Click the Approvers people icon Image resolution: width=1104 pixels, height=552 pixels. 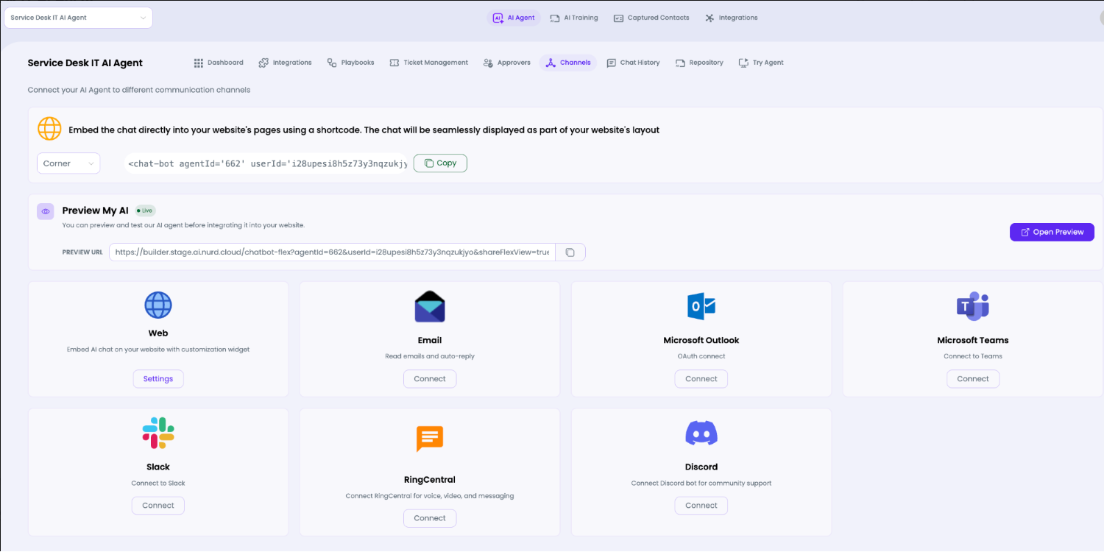pyautogui.click(x=488, y=63)
